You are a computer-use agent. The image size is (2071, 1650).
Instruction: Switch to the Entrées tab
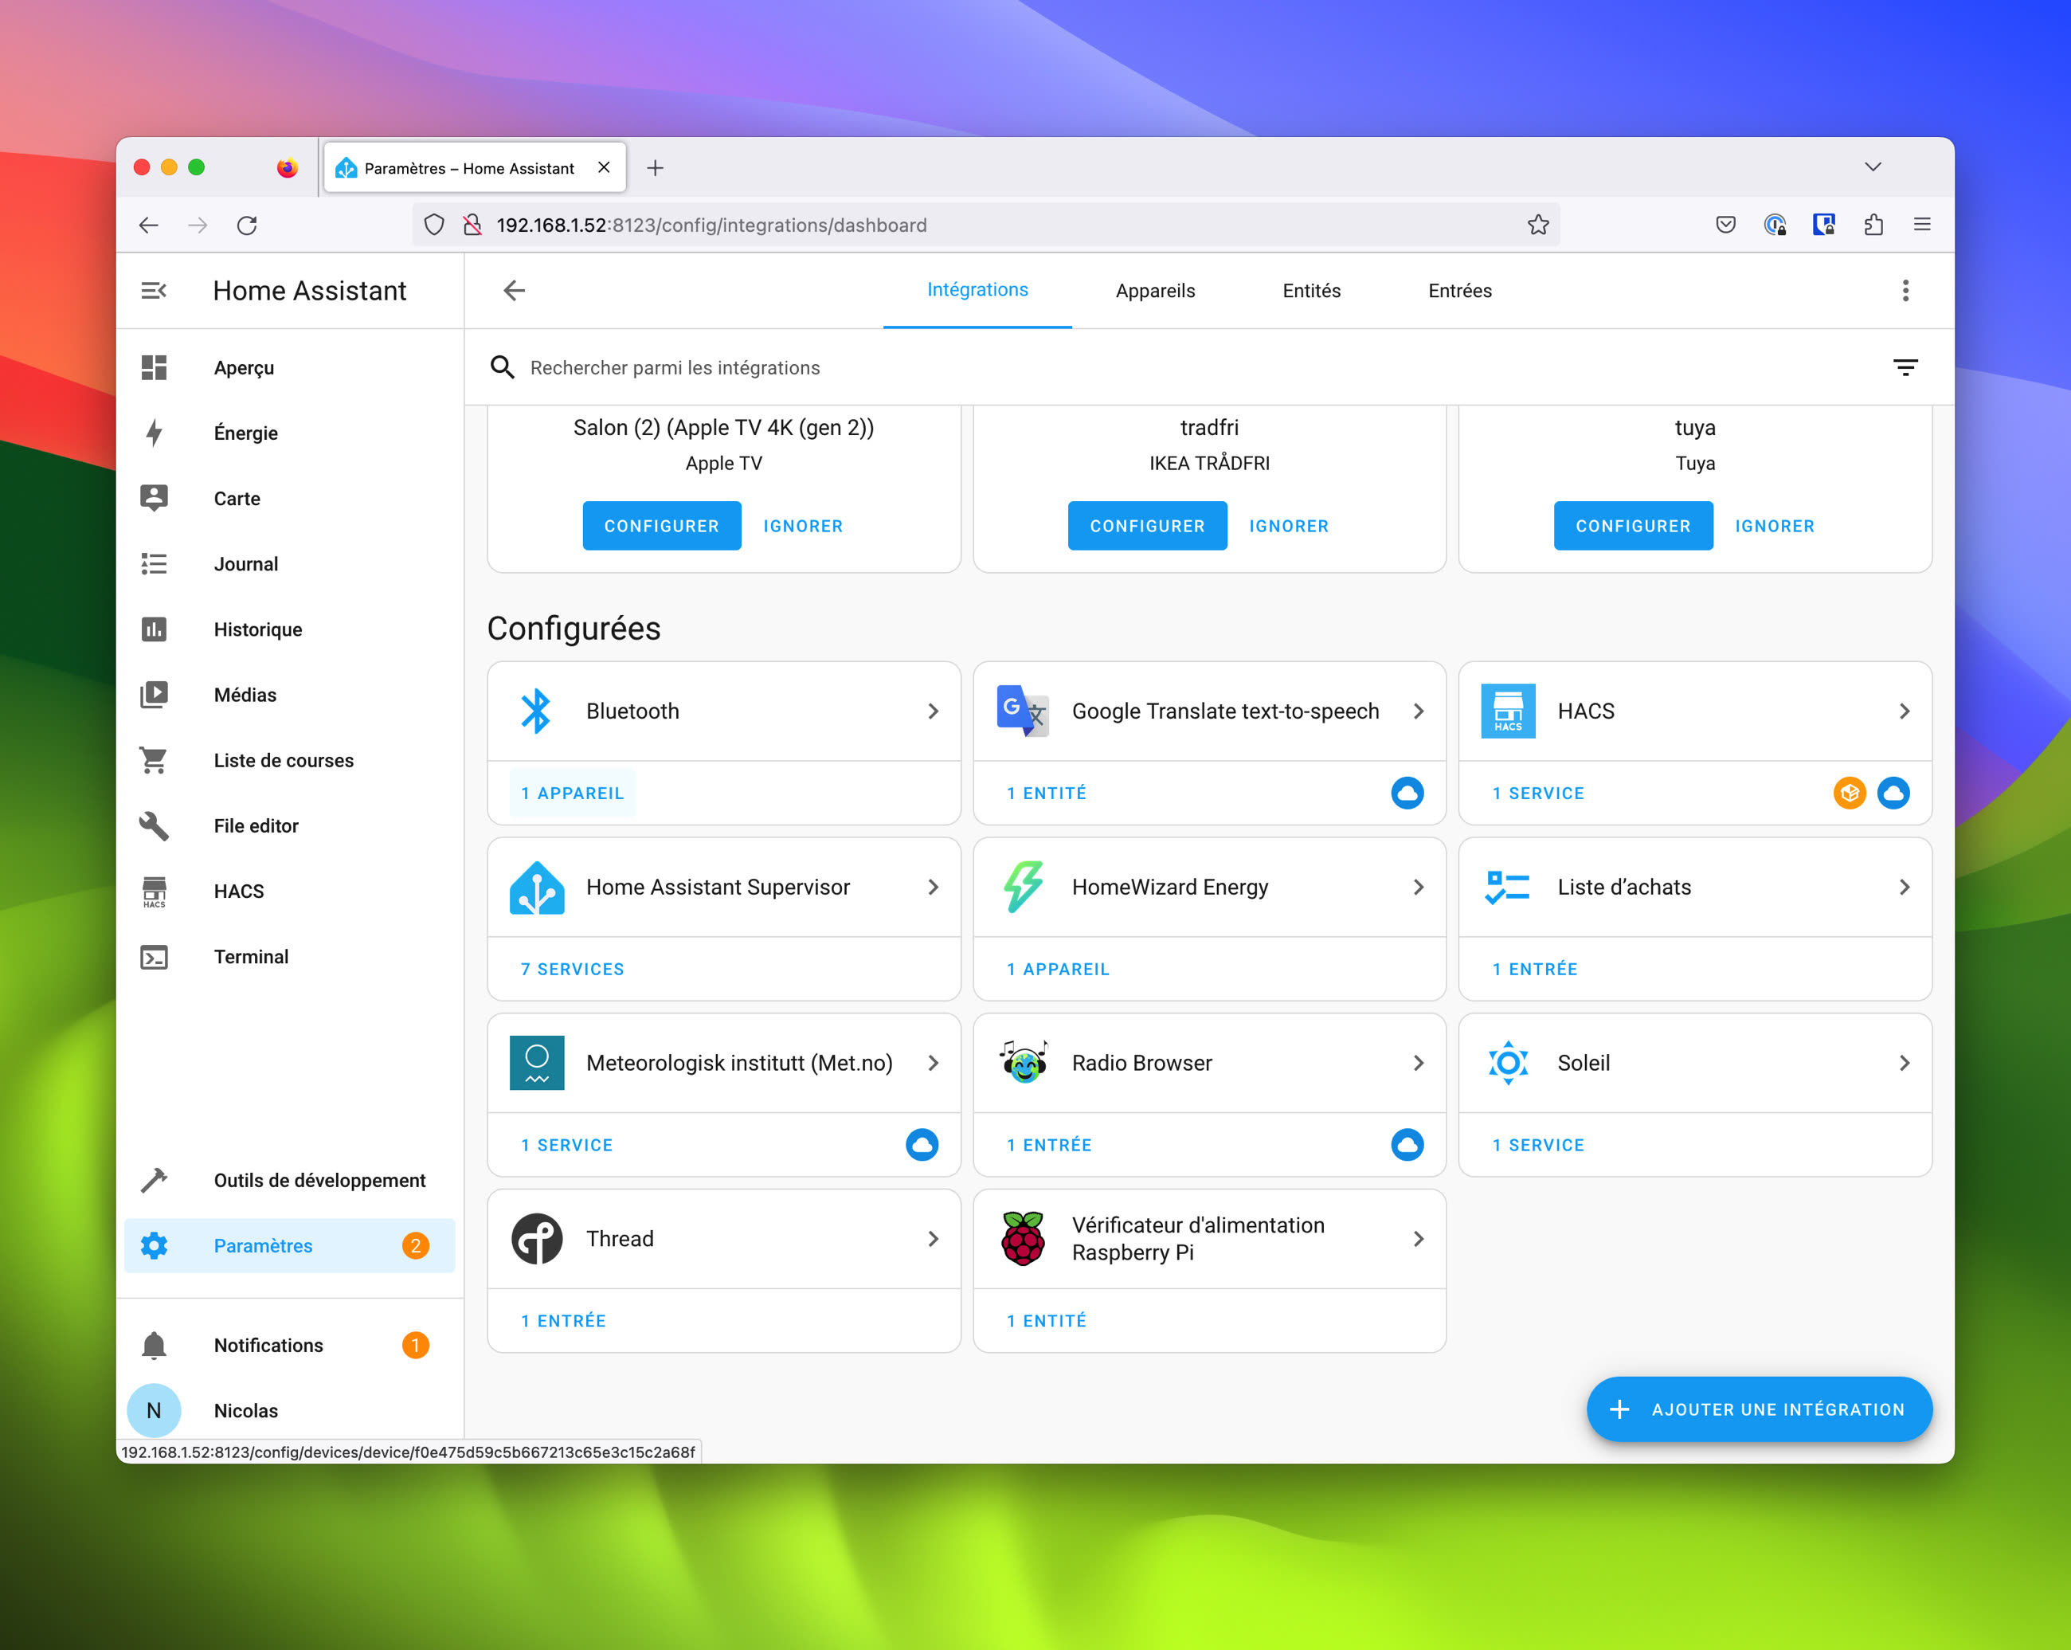click(x=1459, y=290)
